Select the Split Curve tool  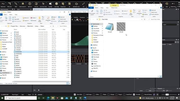point(30,4)
